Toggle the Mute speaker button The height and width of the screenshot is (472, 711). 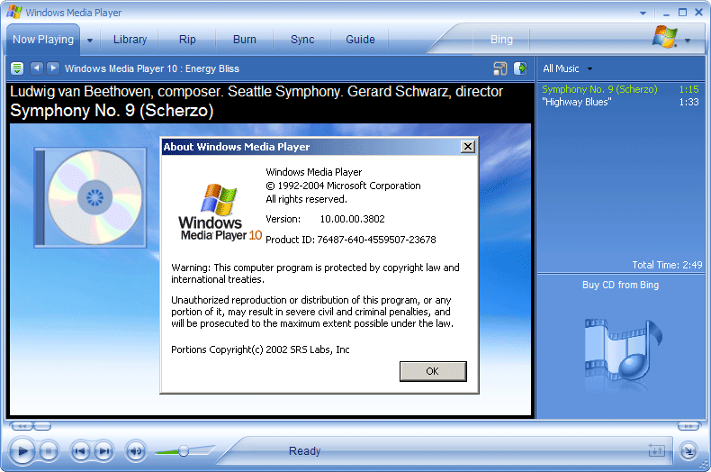136,451
